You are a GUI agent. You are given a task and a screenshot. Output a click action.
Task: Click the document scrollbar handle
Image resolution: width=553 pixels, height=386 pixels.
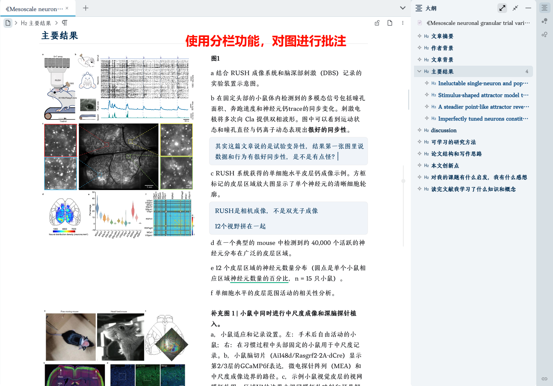(x=403, y=181)
